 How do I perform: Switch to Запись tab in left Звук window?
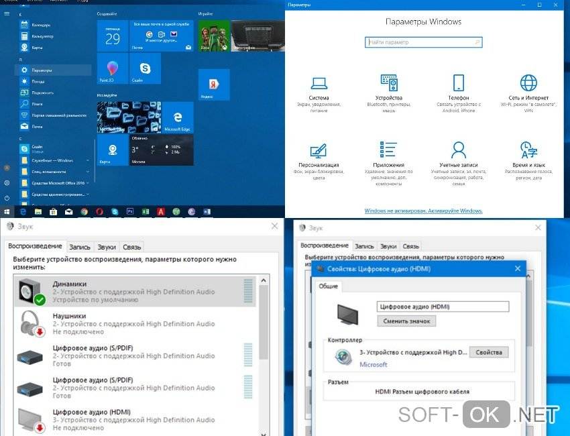click(x=80, y=247)
